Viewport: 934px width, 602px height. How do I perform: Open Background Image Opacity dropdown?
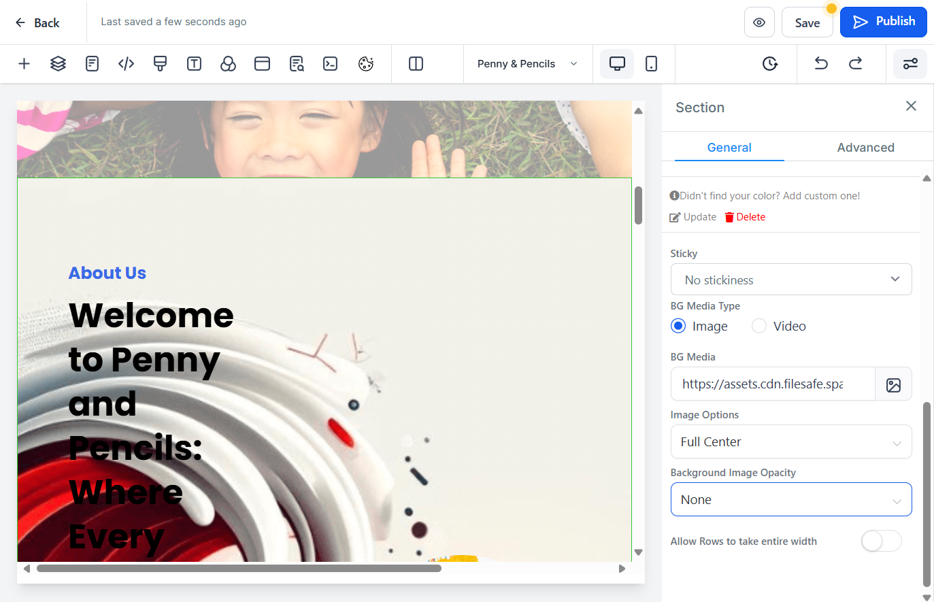click(791, 499)
